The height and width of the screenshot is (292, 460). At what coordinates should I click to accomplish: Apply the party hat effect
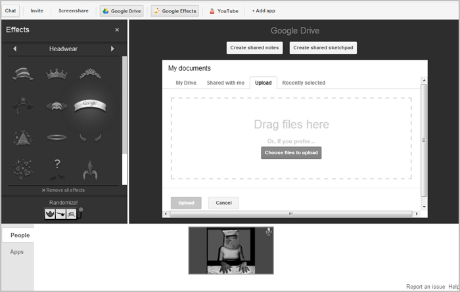[x=23, y=138]
